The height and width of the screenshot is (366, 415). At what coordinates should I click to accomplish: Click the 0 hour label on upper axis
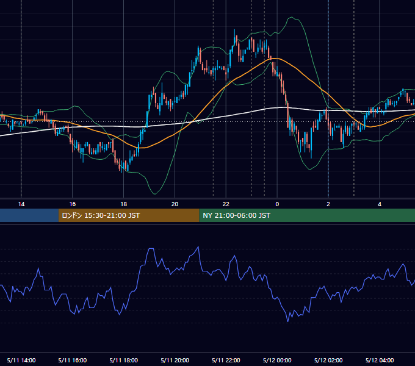point(277,204)
